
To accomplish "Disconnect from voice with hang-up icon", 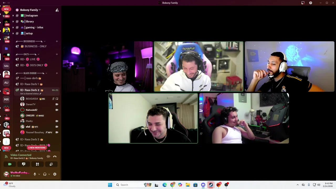I will tap(55, 156).
